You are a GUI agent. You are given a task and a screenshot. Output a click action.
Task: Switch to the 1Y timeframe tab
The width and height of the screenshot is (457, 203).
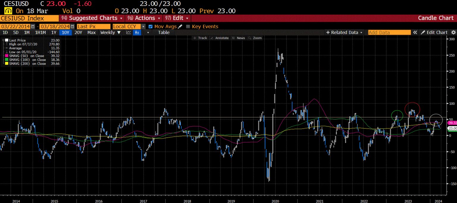pyautogui.click(x=54, y=32)
